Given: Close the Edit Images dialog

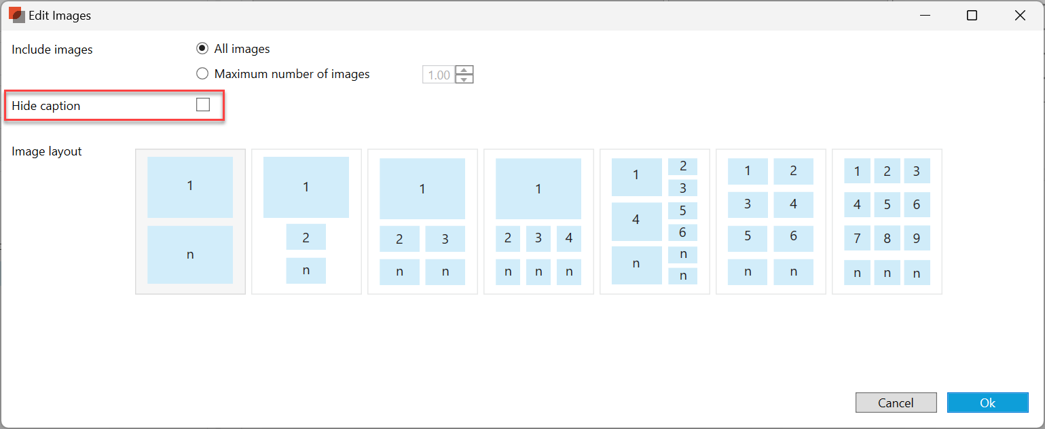Looking at the screenshot, I should point(1020,16).
